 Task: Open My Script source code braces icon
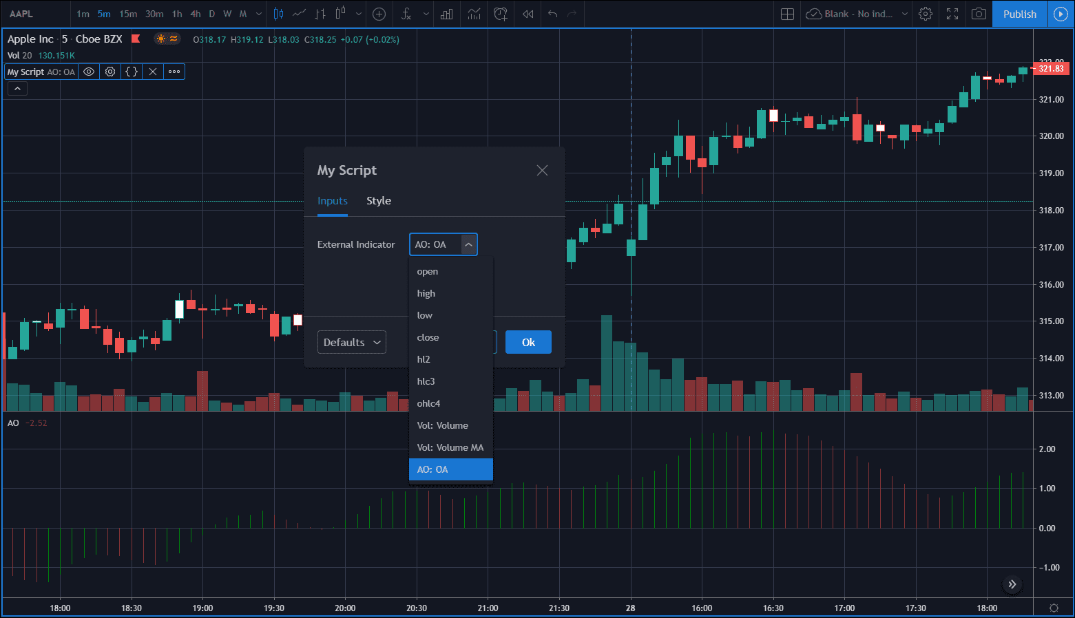click(x=131, y=72)
